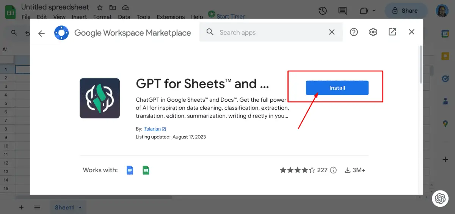Viewport: 455px width, 214px height.
Task: Click the ChatGPT floating icon
Action: click(x=440, y=198)
